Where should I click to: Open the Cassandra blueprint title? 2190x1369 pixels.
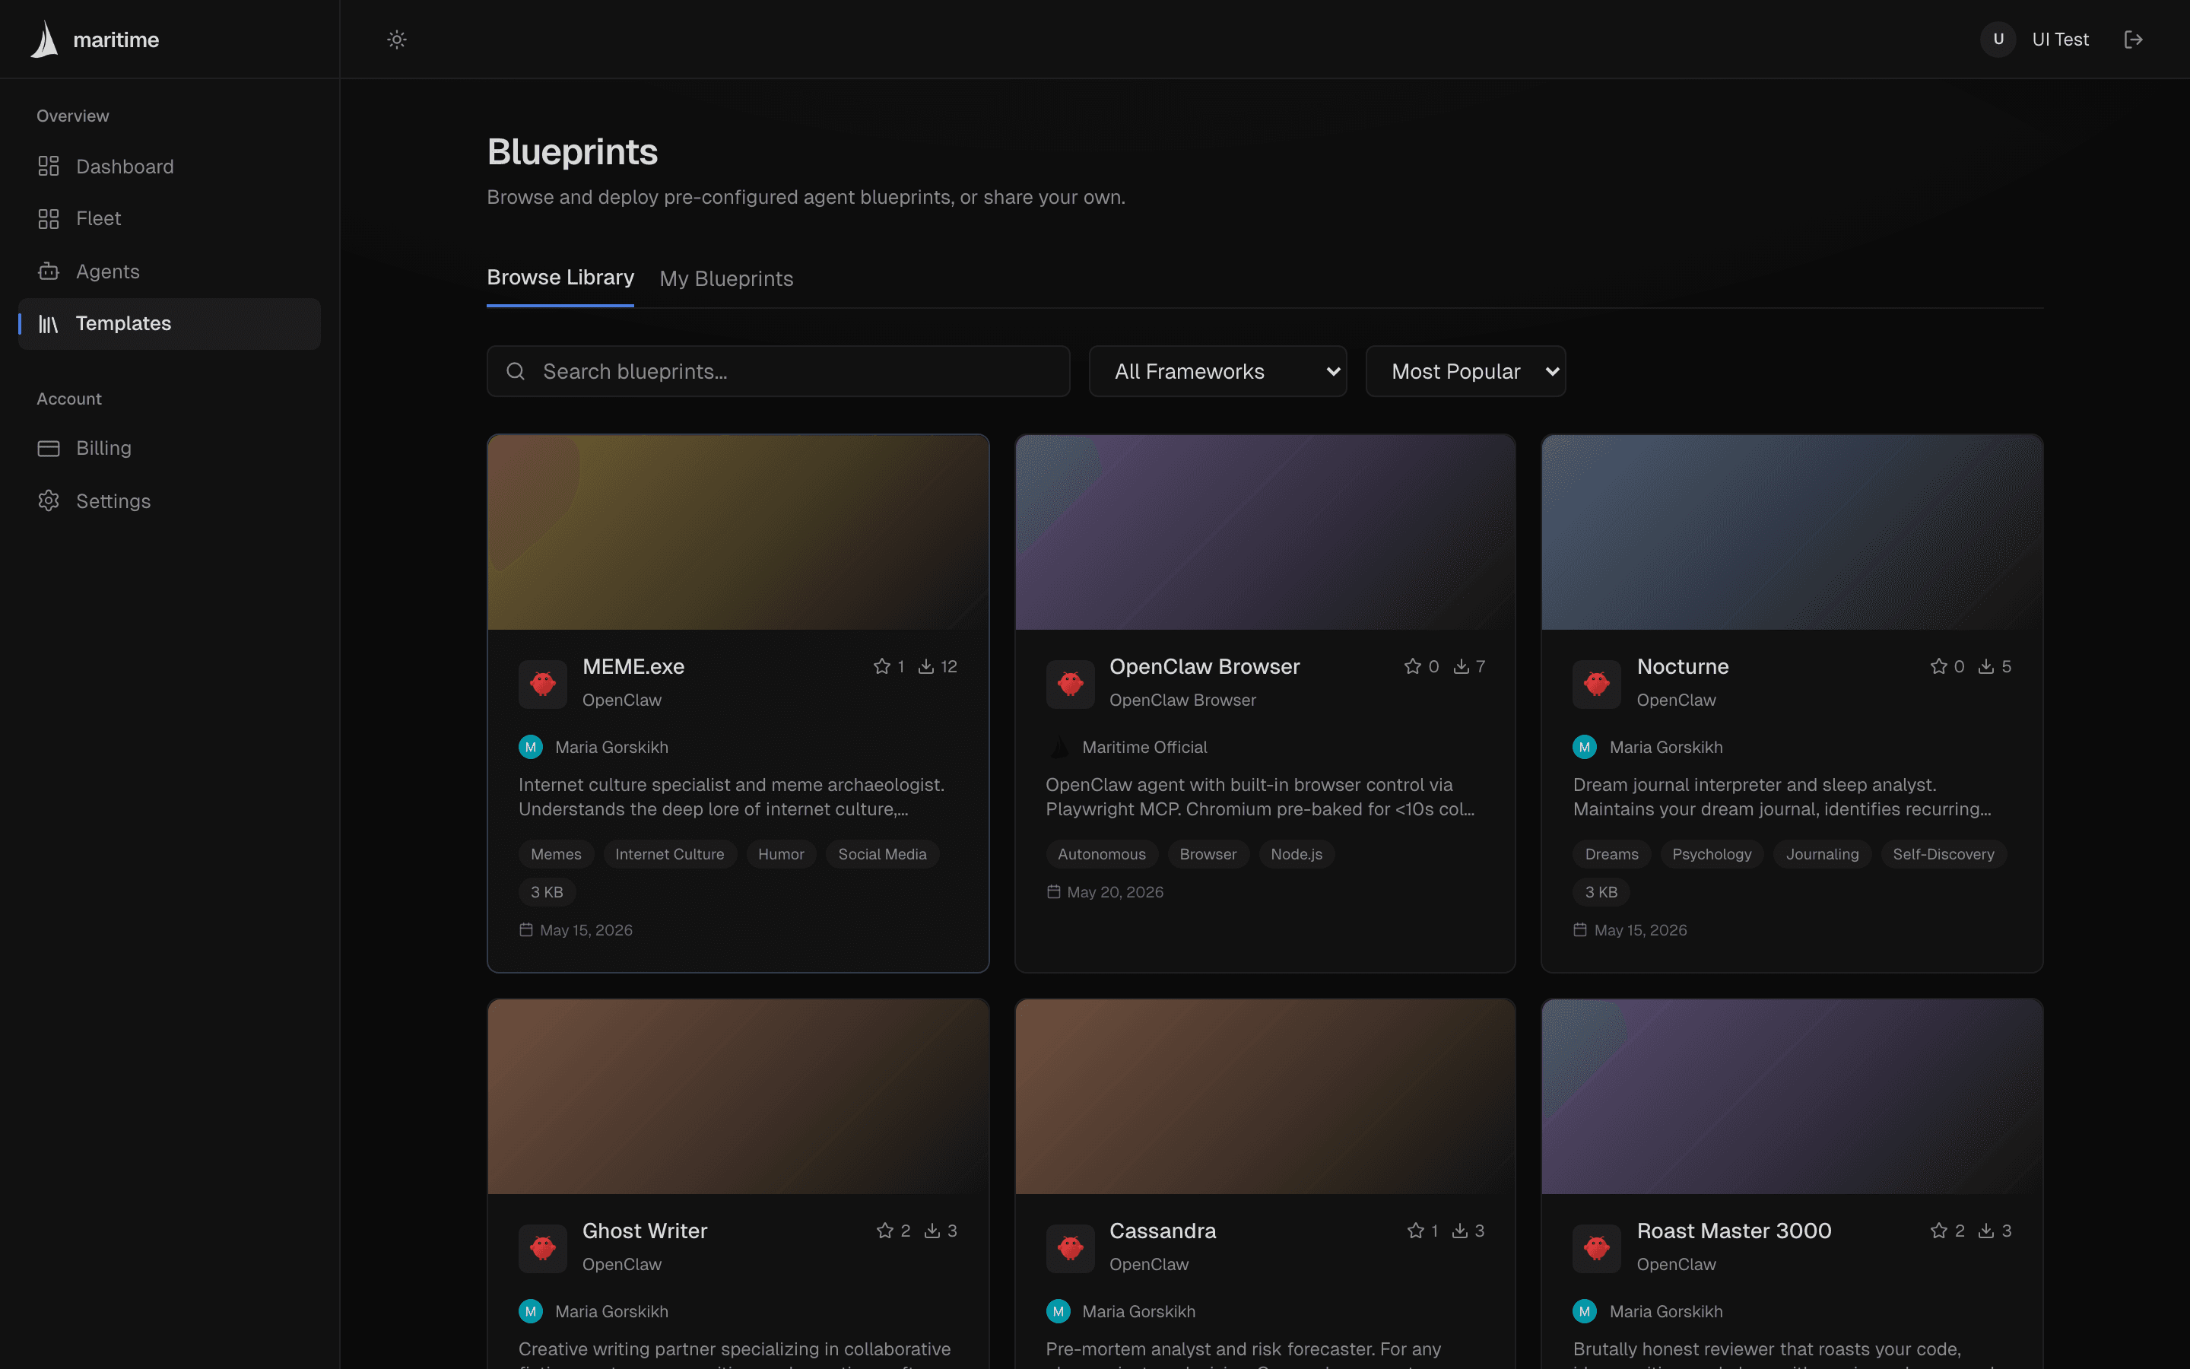point(1162,1231)
